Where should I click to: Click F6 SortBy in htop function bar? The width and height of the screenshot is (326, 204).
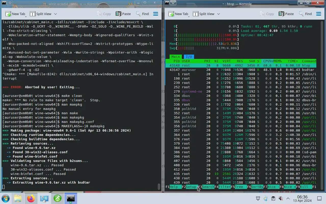point(255,187)
